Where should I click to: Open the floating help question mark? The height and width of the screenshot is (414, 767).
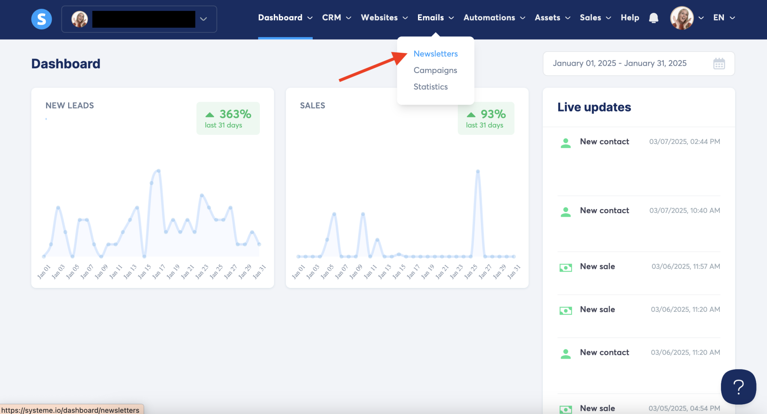click(x=738, y=387)
